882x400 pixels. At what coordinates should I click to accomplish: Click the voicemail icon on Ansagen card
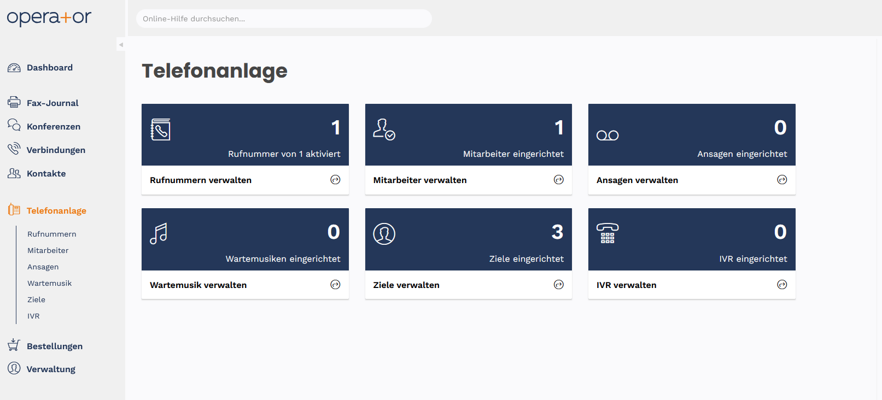tap(608, 136)
